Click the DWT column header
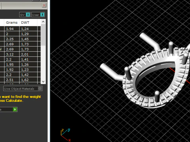Image resolution: width=190 pixels, height=142 pixels. tap(28, 22)
